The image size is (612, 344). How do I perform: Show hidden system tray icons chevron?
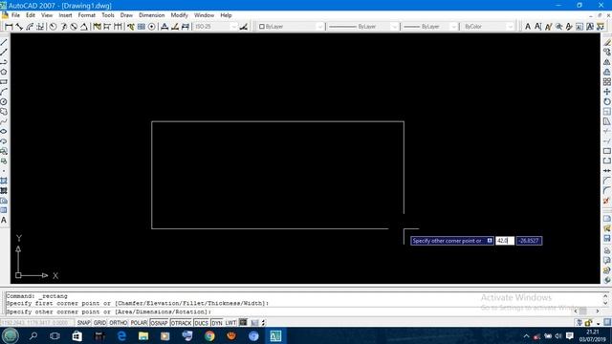coord(526,335)
